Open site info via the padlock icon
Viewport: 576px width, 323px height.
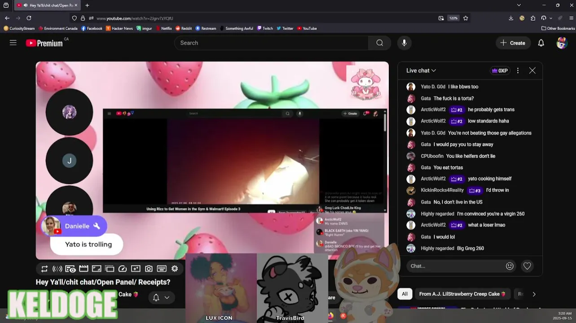click(x=83, y=18)
